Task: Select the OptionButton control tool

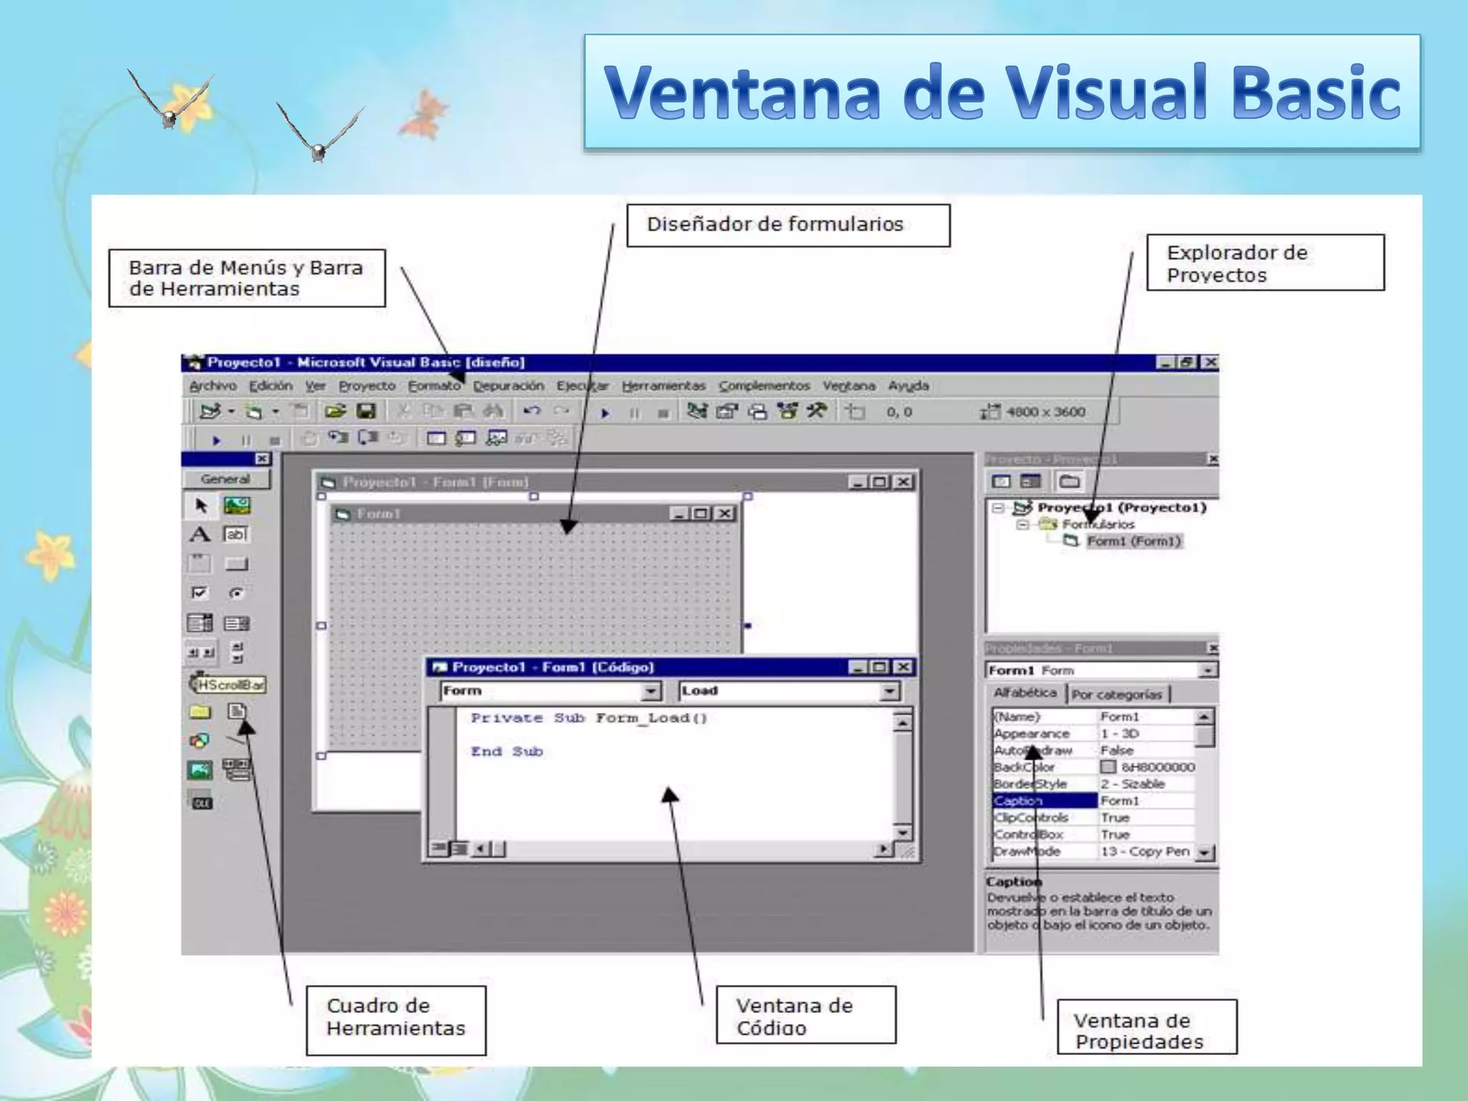Action: pyautogui.click(x=236, y=594)
